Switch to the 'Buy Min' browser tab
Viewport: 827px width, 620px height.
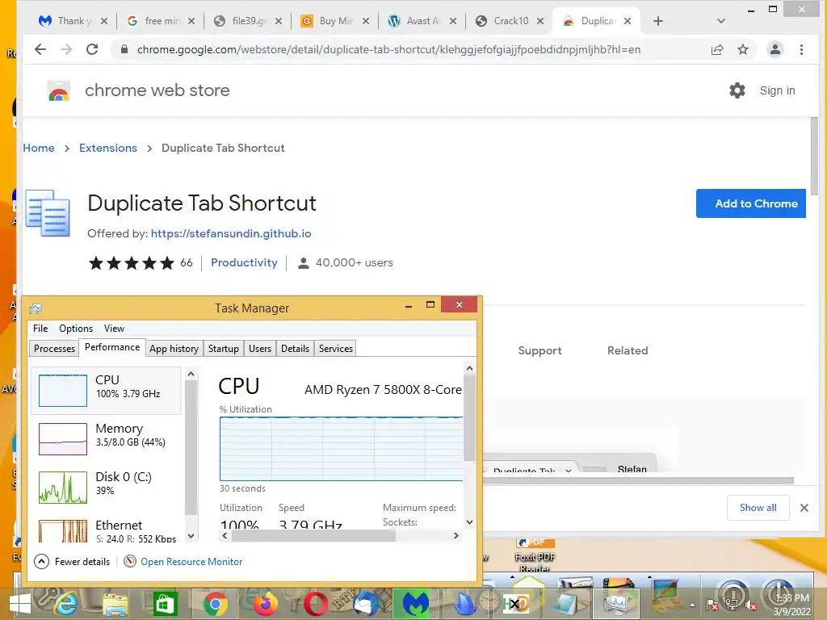point(335,21)
